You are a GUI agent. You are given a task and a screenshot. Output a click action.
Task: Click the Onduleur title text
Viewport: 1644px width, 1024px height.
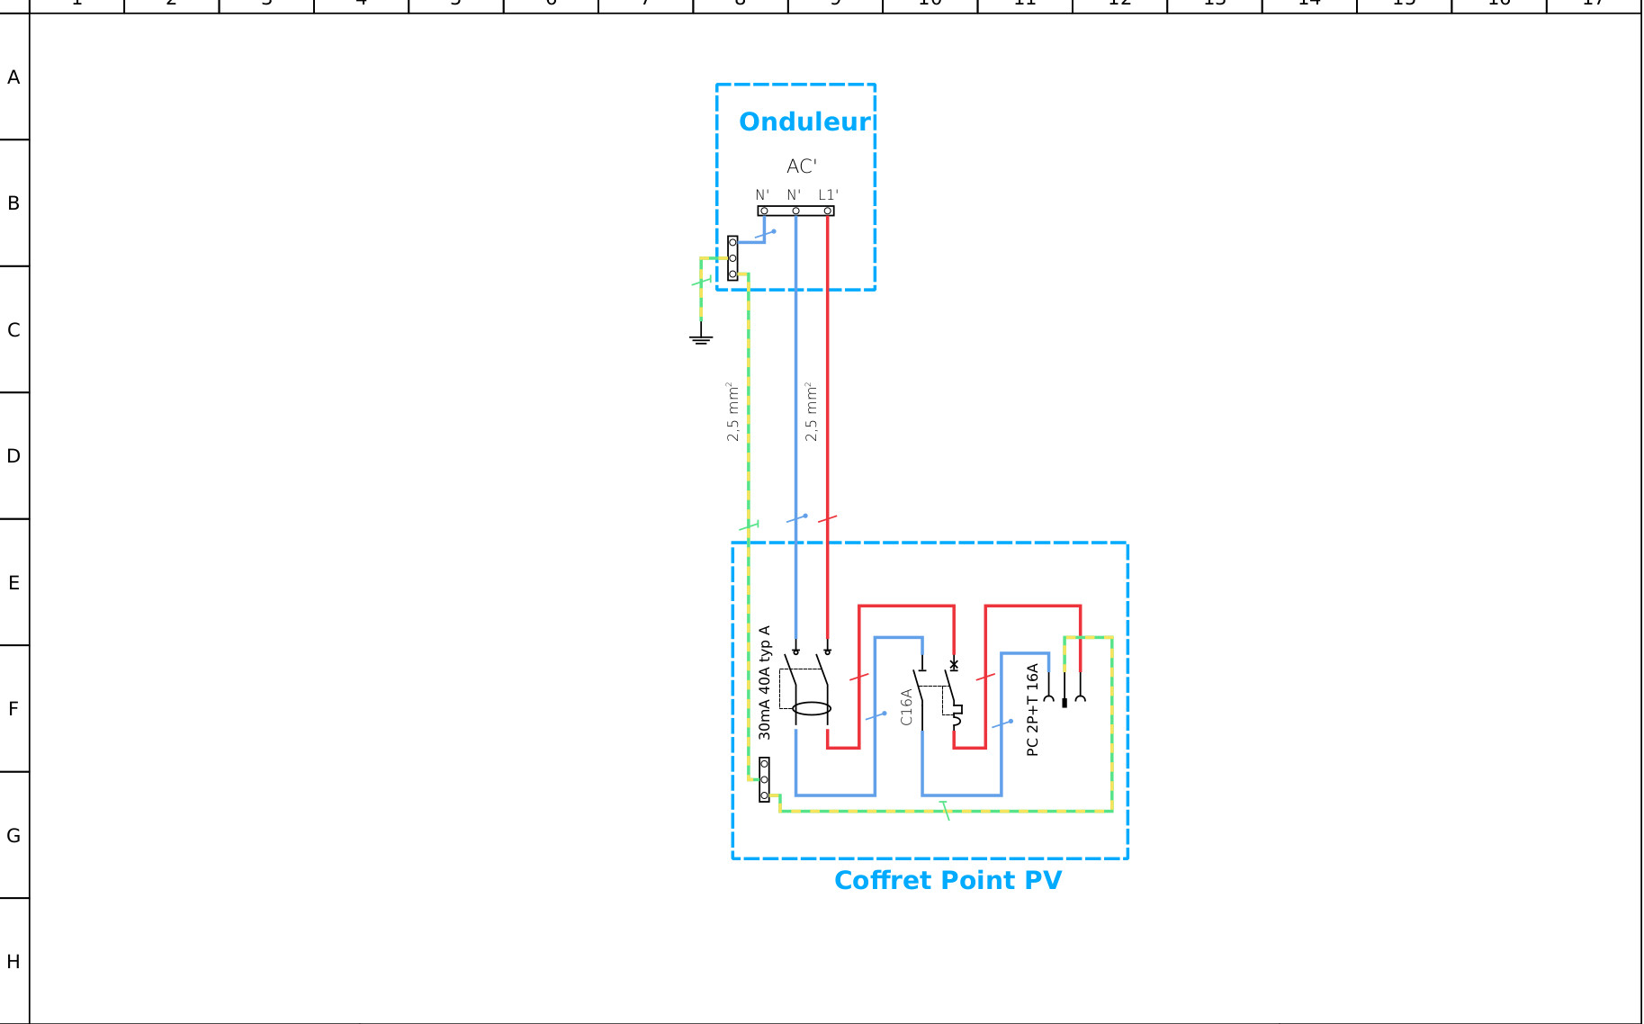[x=804, y=121]
